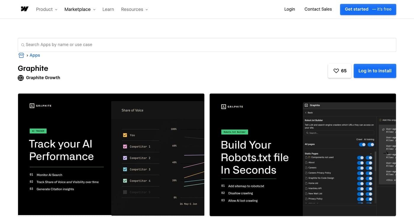Toggle Crawl switch for All pages
The width and height of the screenshot is (414, 217).
click(x=362, y=145)
